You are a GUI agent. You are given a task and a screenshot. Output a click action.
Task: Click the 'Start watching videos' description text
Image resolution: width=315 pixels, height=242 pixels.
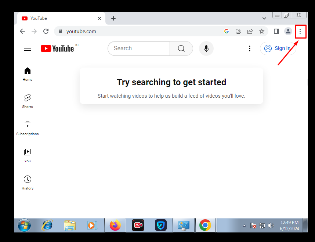[171, 96]
